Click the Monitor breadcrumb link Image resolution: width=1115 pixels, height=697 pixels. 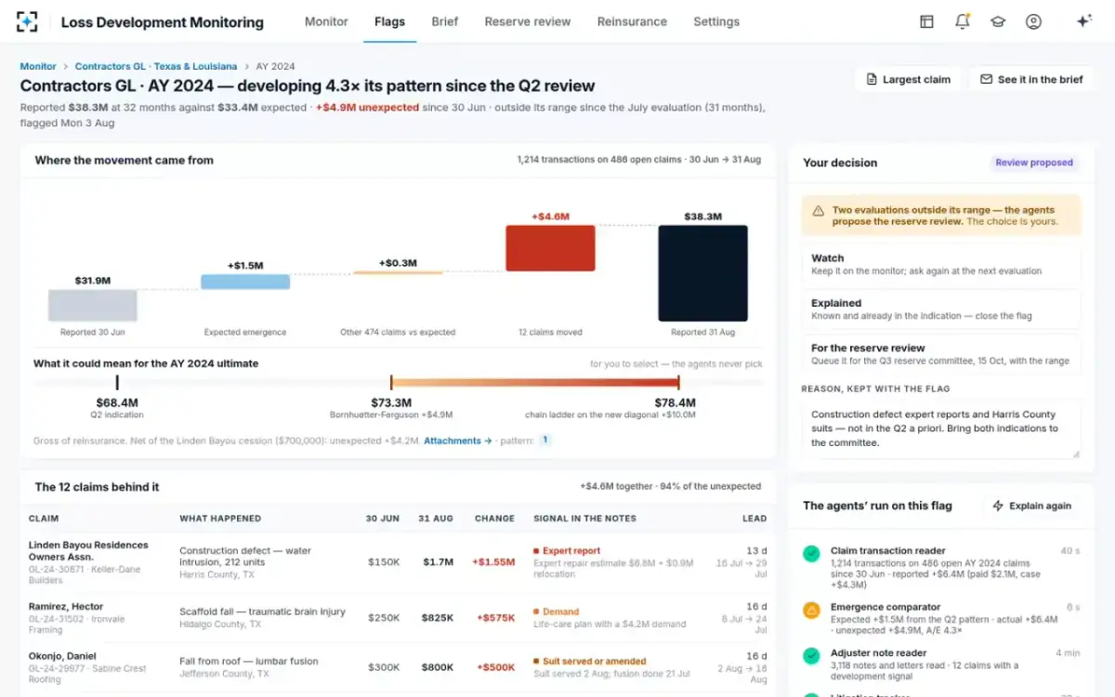click(38, 67)
